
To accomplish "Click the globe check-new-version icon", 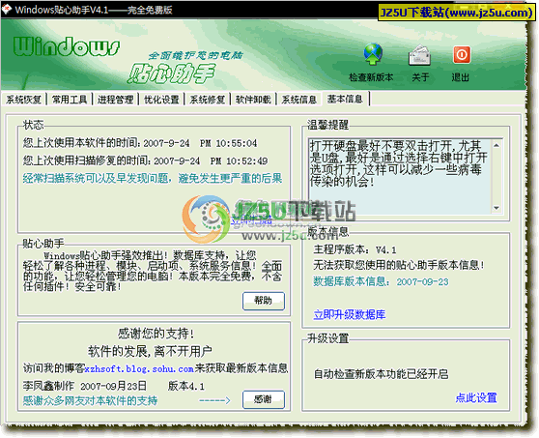I will tap(373, 55).
